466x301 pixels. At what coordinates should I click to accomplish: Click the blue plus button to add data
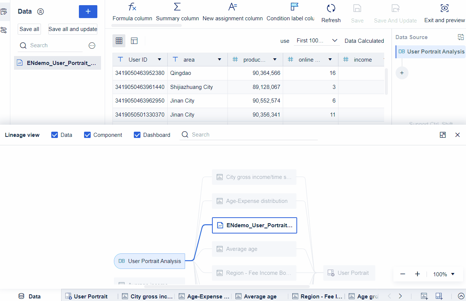88,11
